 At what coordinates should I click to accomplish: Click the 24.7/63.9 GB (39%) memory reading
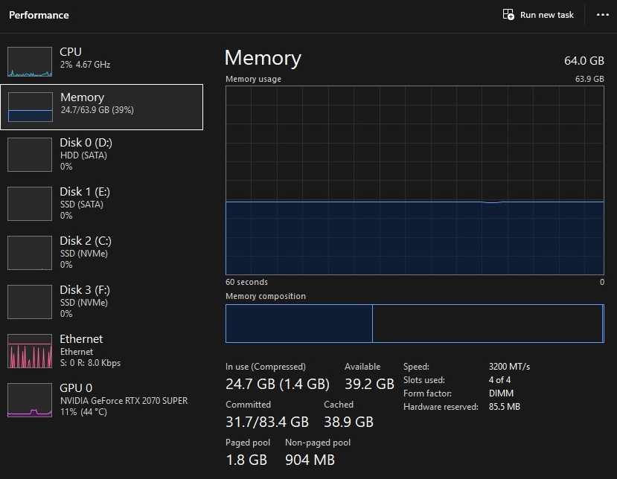pos(97,110)
